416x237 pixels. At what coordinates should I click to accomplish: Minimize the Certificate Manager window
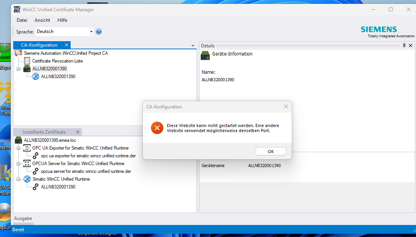[x=373, y=9]
